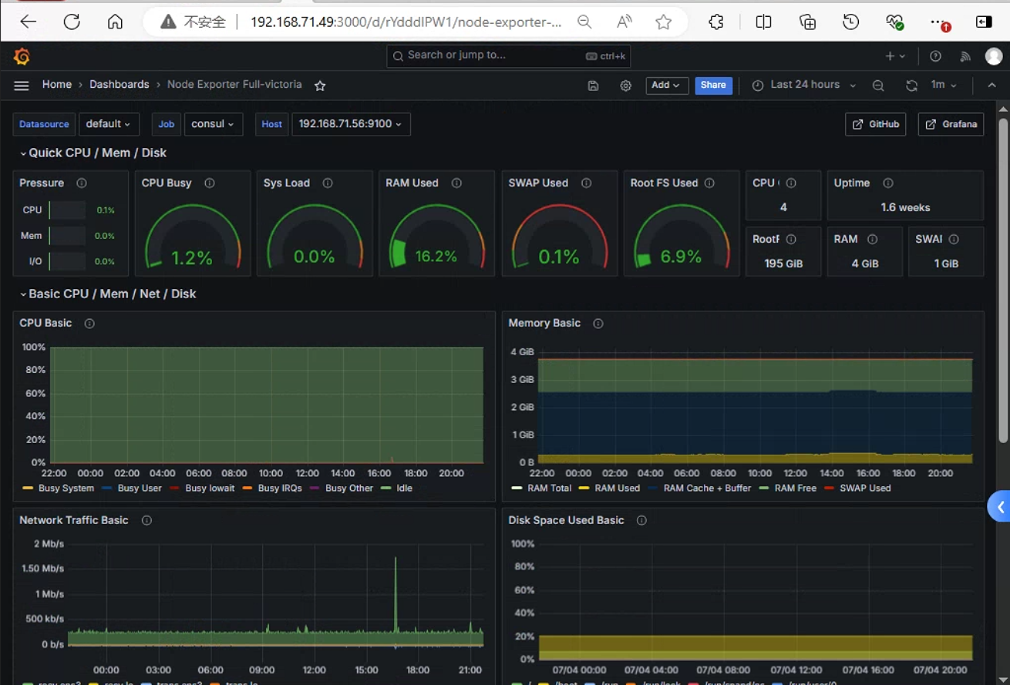Screen dimensions: 1010x685
Task: Show info for the SWAP Used panel
Action: click(x=587, y=183)
